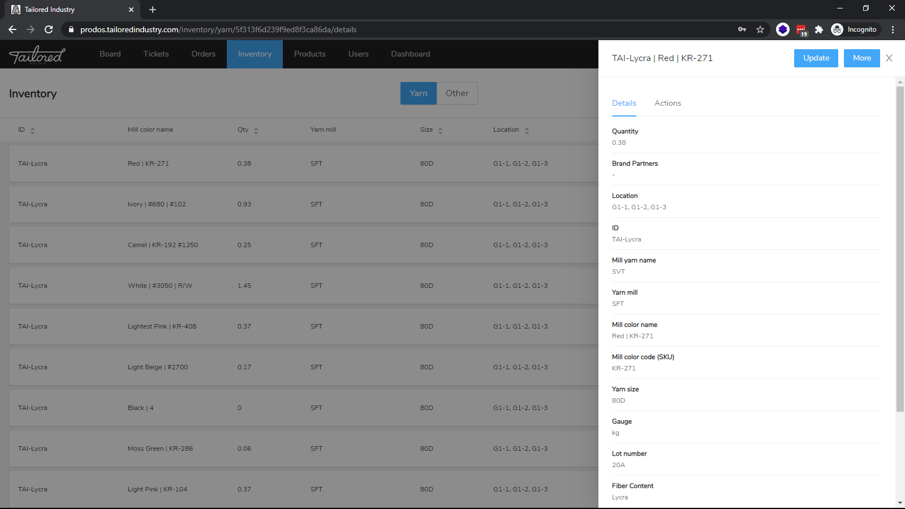Open the Lightest Pink | KR-408 row

click(x=303, y=326)
